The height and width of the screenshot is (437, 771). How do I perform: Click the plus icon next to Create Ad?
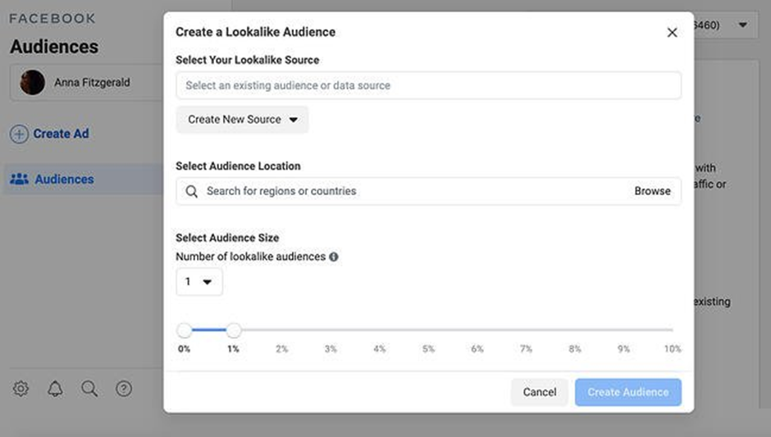[19, 134]
